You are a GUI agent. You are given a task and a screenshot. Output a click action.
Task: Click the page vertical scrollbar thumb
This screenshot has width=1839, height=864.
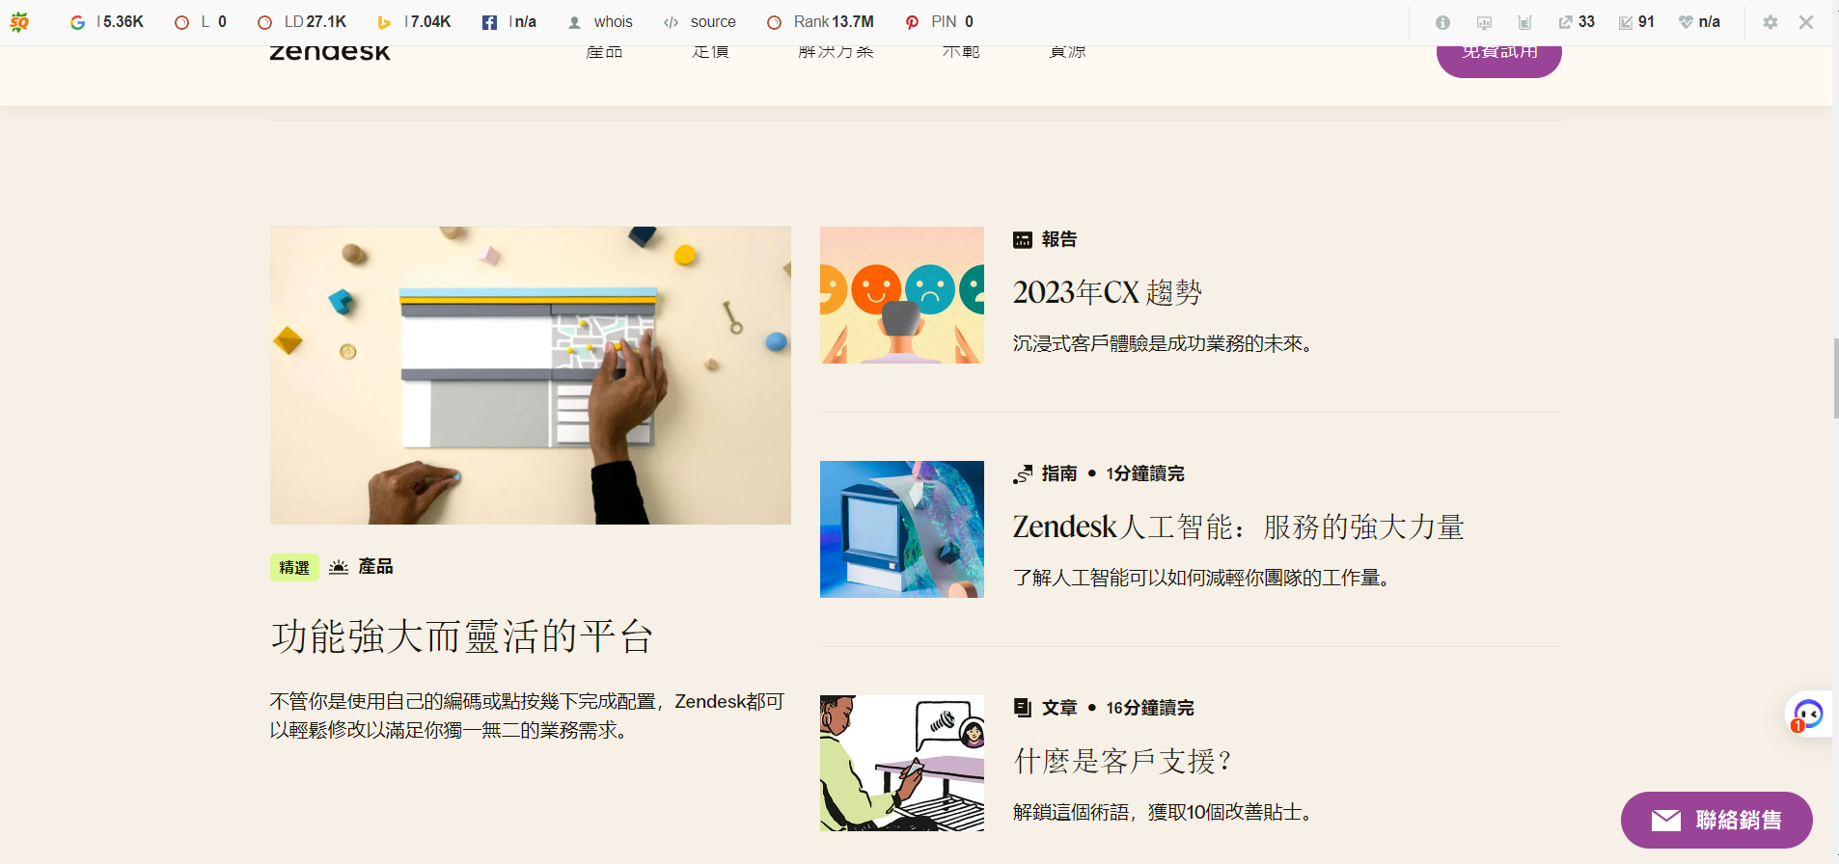pos(1835,378)
